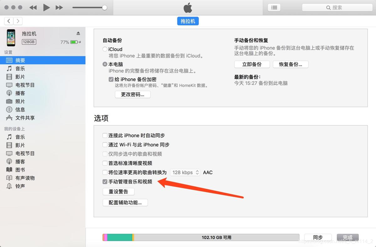Enable 通过 Wi-Fi 与此 iPhone 同步 checkbox

pos(105,145)
